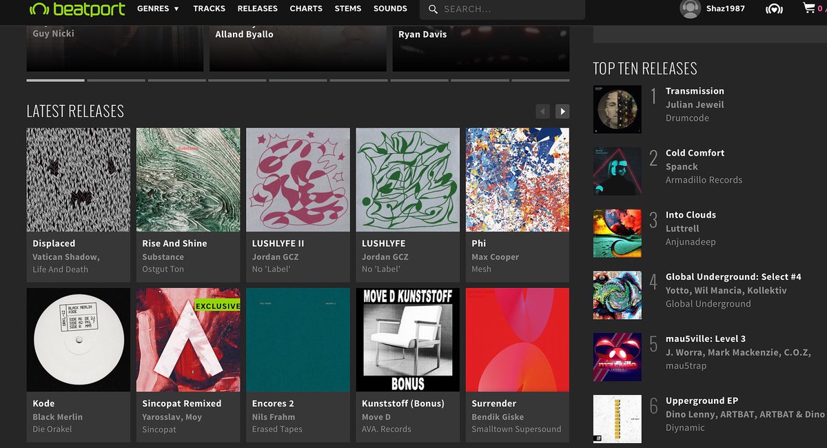This screenshot has height=448, width=827.
Task: Open the Life And Death label
Action: pyautogui.click(x=60, y=269)
